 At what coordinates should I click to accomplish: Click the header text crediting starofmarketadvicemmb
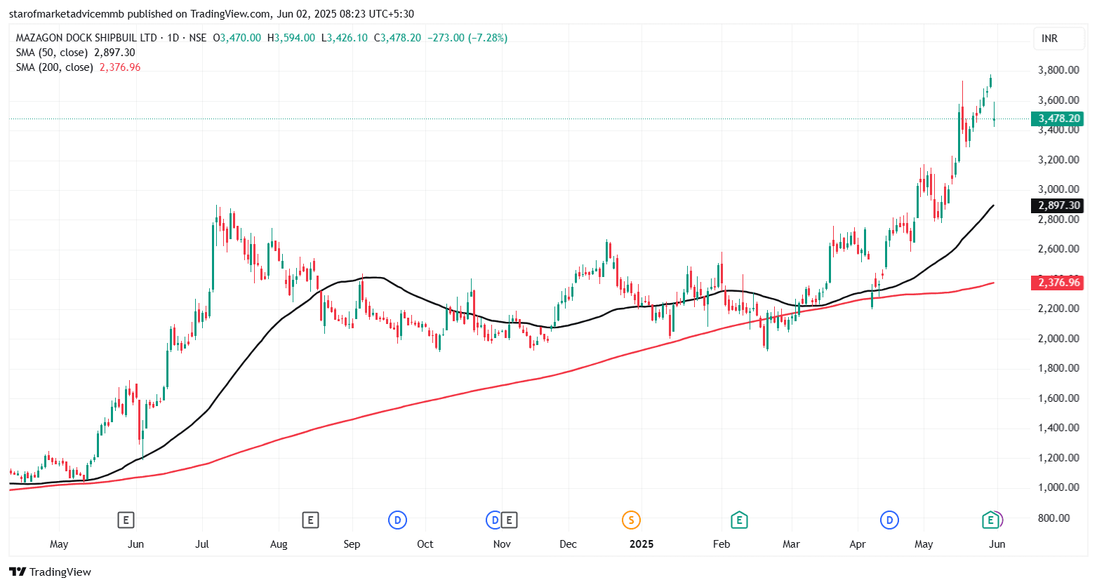[x=211, y=14]
